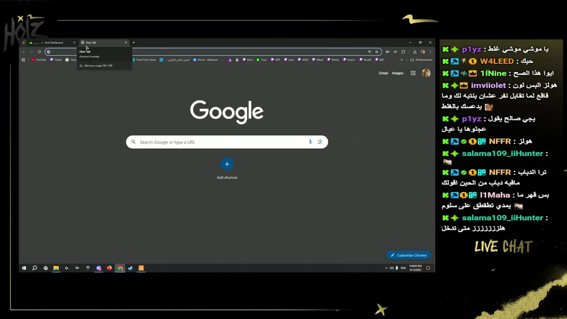Open the 8LB bookmark

pos(380,60)
